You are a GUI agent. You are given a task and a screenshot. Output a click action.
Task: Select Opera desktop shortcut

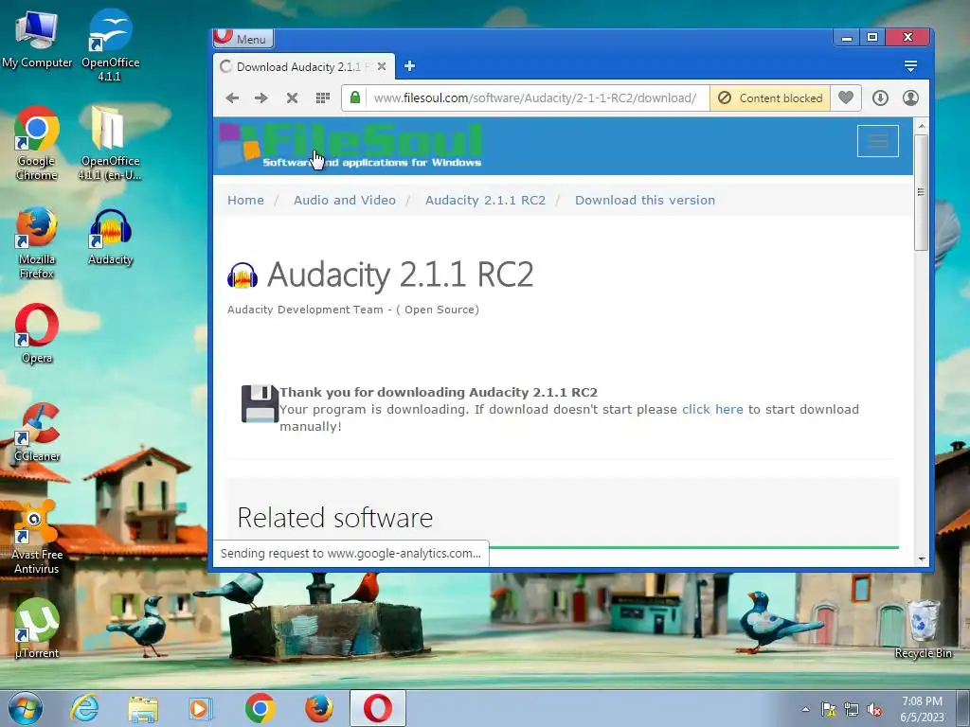tap(37, 334)
